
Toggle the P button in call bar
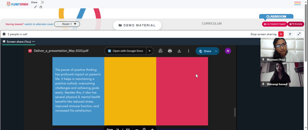(x=290, y=34)
